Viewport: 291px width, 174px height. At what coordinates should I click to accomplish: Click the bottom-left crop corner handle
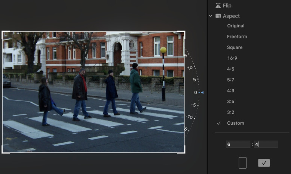point(3,151)
